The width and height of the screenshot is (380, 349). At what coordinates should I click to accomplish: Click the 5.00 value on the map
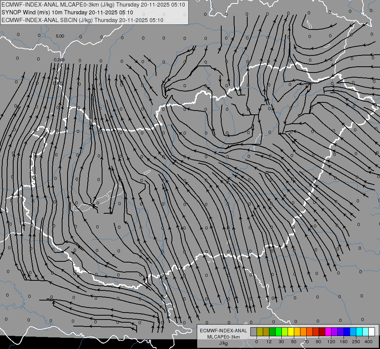click(60, 36)
